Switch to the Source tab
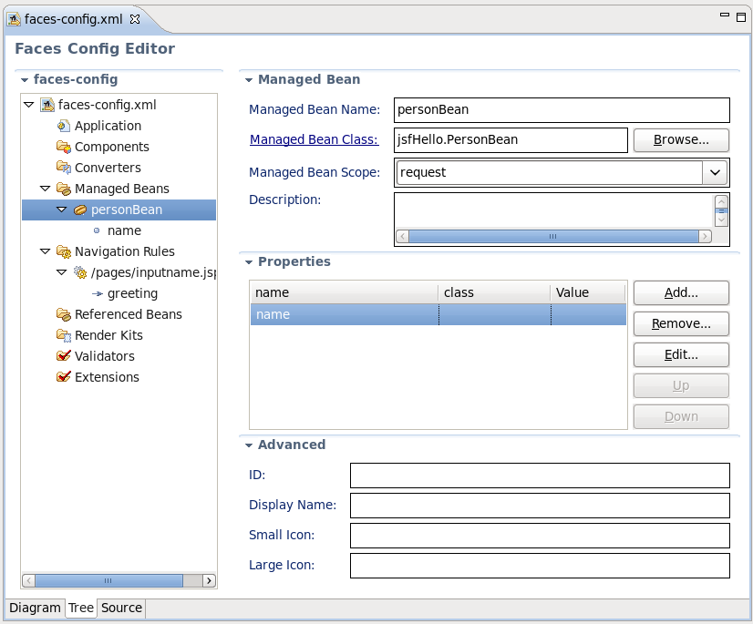 (x=121, y=608)
